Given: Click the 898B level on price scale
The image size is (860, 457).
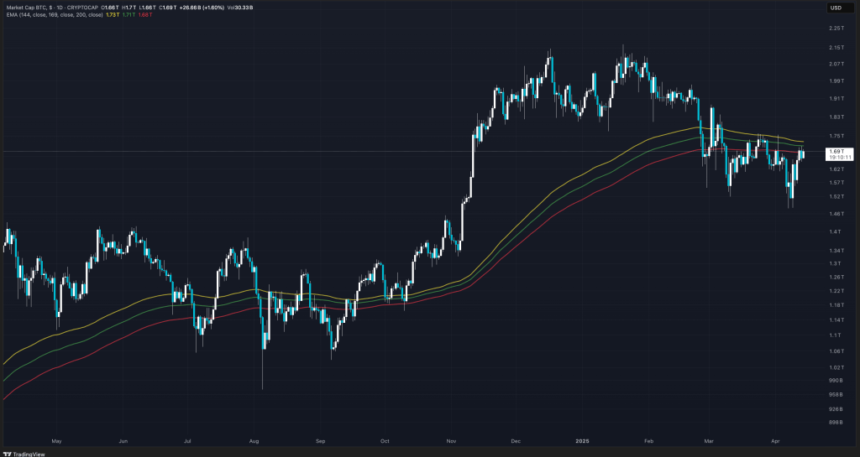Looking at the screenshot, I should [835, 423].
